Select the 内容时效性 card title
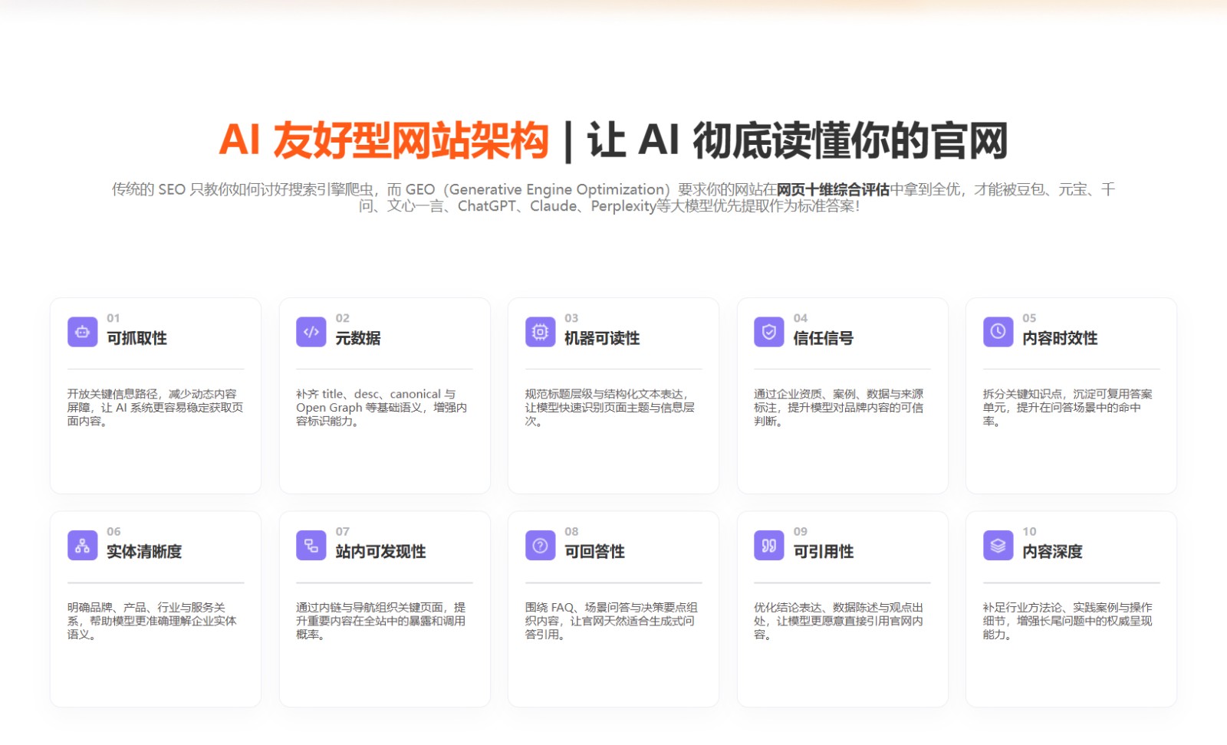The height and width of the screenshot is (745, 1227). point(1060,338)
